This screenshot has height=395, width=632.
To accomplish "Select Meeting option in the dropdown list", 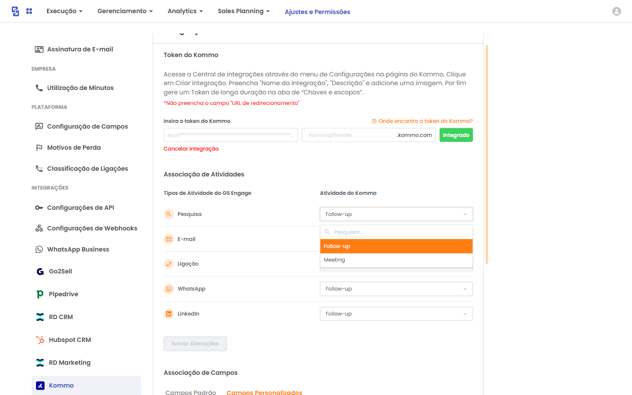I will point(396,260).
